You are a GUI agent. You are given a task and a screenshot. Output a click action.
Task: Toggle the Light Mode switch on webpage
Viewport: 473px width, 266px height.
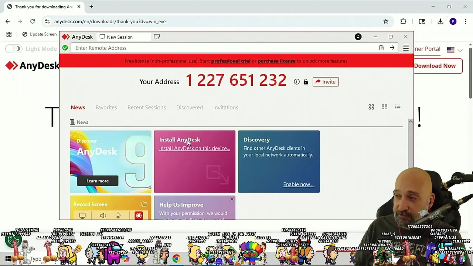[14, 49]
